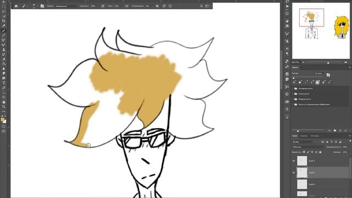Toggle Quick Mask mode button
Image resolution: width=352 pixels, height=198 pixels.
[x=4, y=127]
